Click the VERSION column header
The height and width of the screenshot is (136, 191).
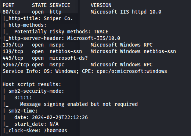tap(101, 5)
